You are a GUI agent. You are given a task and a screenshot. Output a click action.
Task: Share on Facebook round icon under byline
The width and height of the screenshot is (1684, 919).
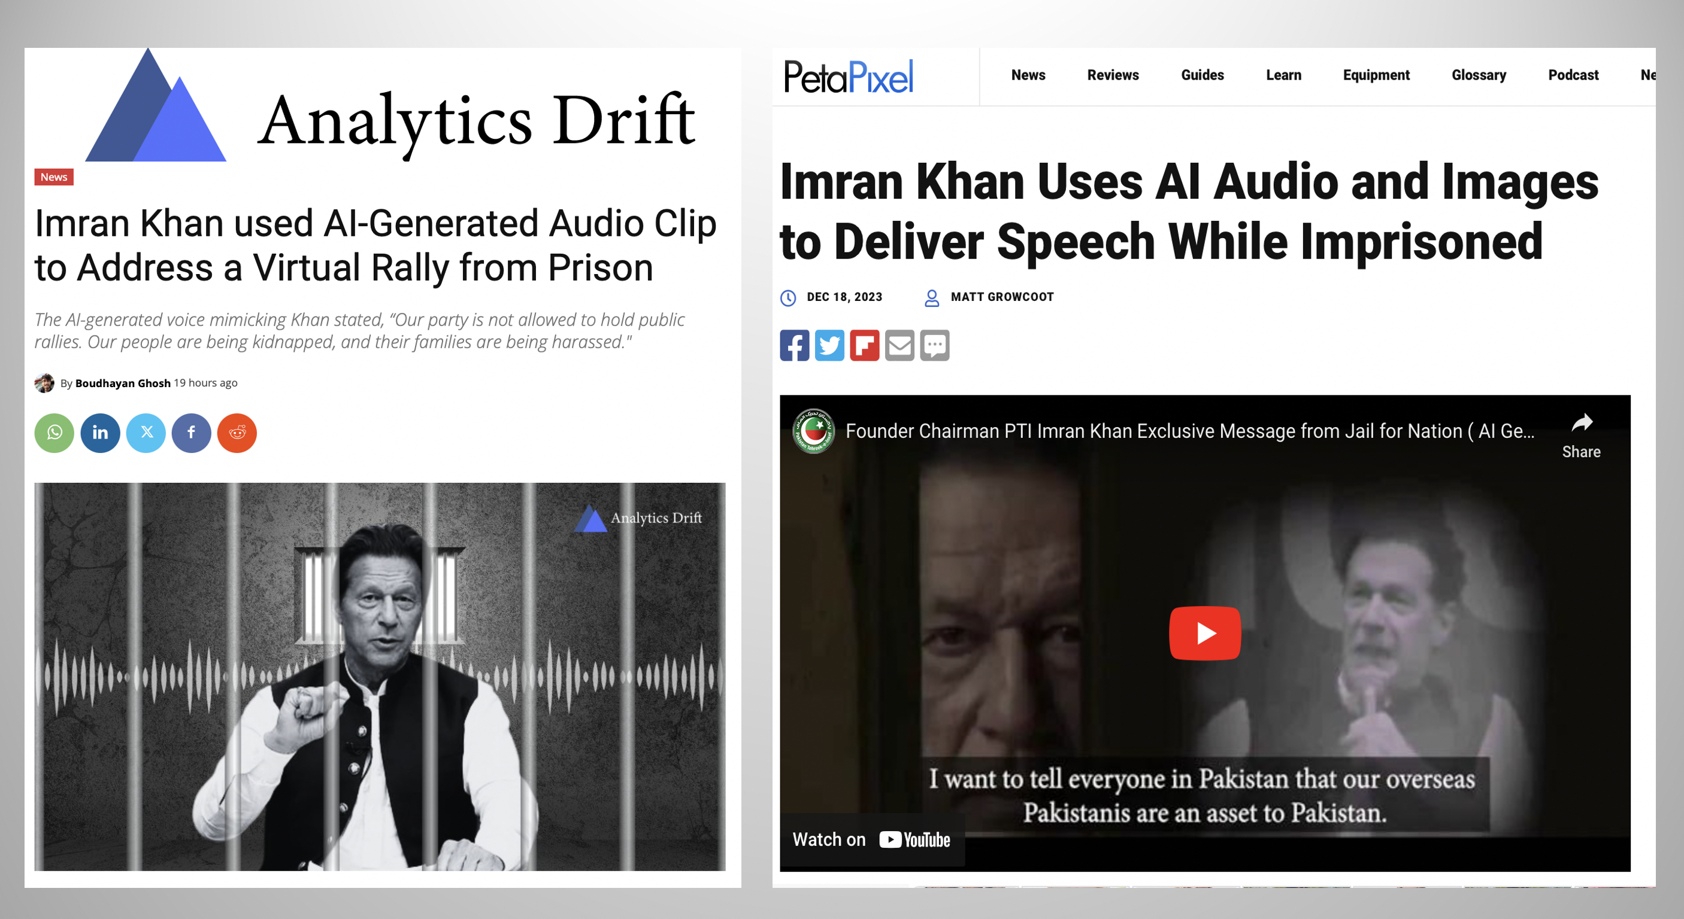tap(192, 433)
